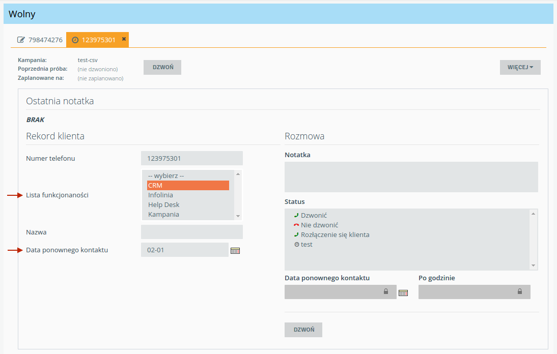Click green phone icon beside Dzwonić
The image size is (557, 354).
click(296, 215)
